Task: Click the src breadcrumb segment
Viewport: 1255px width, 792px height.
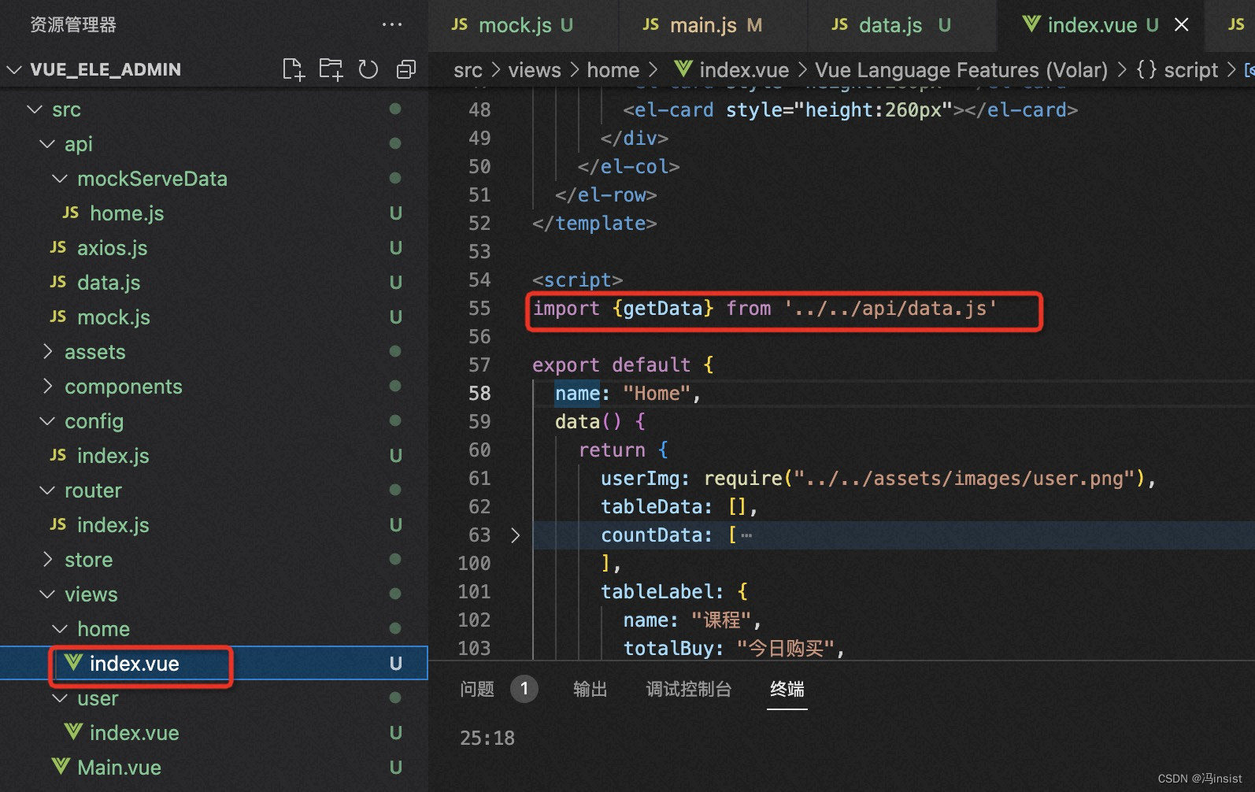Action: [x=468, y=70]
